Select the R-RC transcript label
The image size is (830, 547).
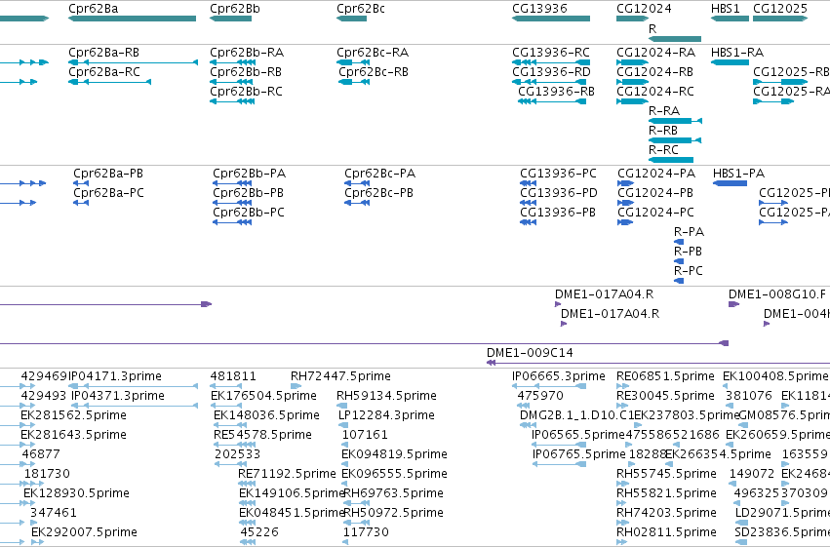(663, 150)
